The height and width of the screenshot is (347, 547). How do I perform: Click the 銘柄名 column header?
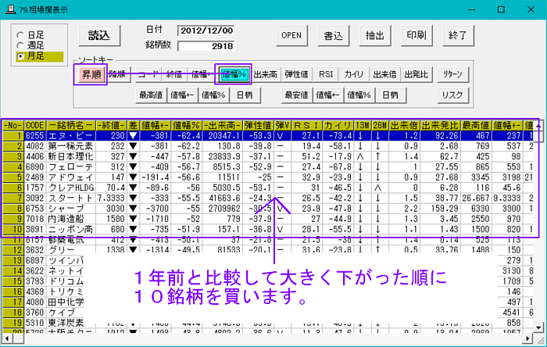coord(71,126)
